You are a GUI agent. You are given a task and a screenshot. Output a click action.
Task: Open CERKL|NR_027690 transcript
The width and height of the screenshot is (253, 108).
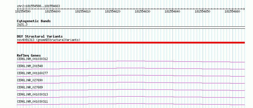click(x=30, y=80)
